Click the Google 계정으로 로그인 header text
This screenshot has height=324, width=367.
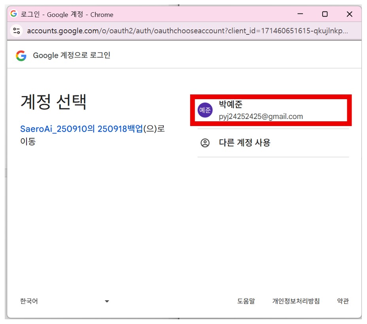72,55
